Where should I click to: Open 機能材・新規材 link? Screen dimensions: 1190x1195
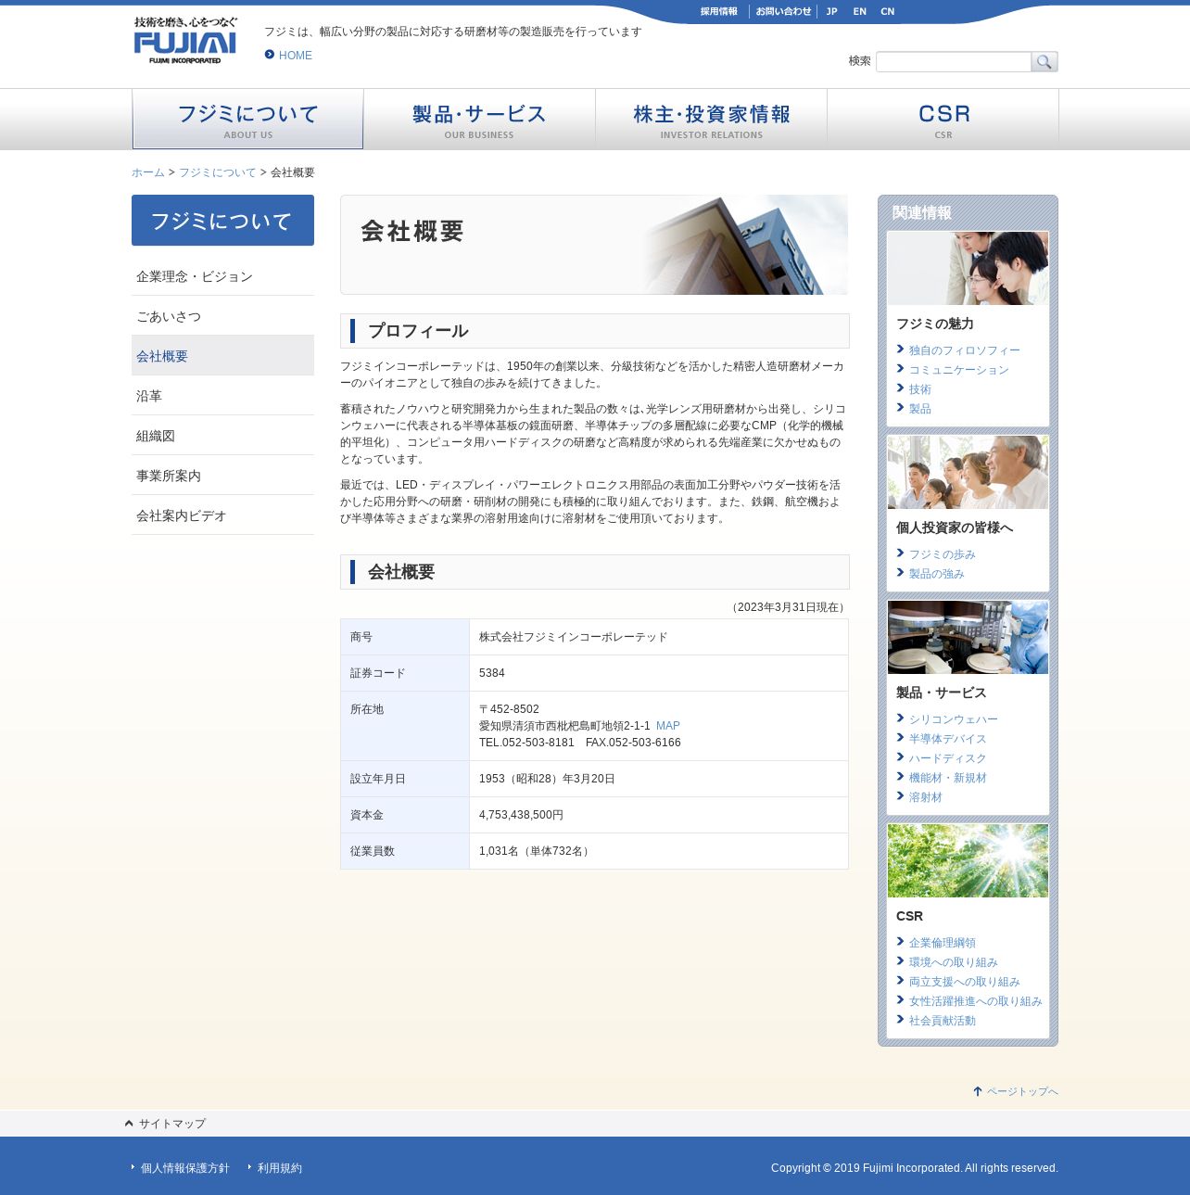(x=947, y=778)
